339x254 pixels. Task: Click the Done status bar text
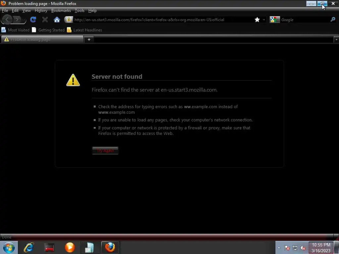(7, 237)
